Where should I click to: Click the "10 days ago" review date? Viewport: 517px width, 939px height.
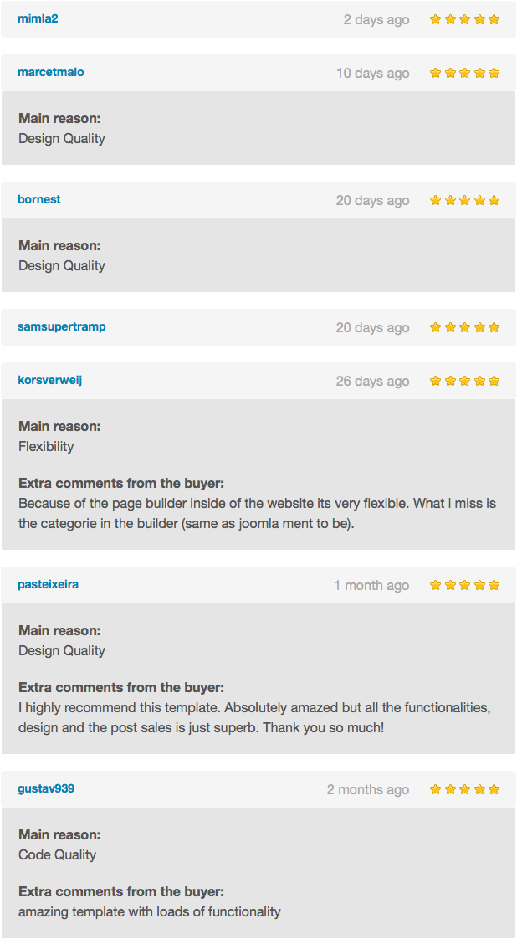click(373, 73)
